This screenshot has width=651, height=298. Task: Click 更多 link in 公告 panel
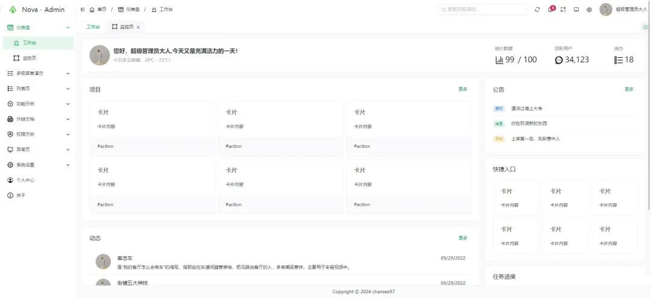[x=629, y=89]
